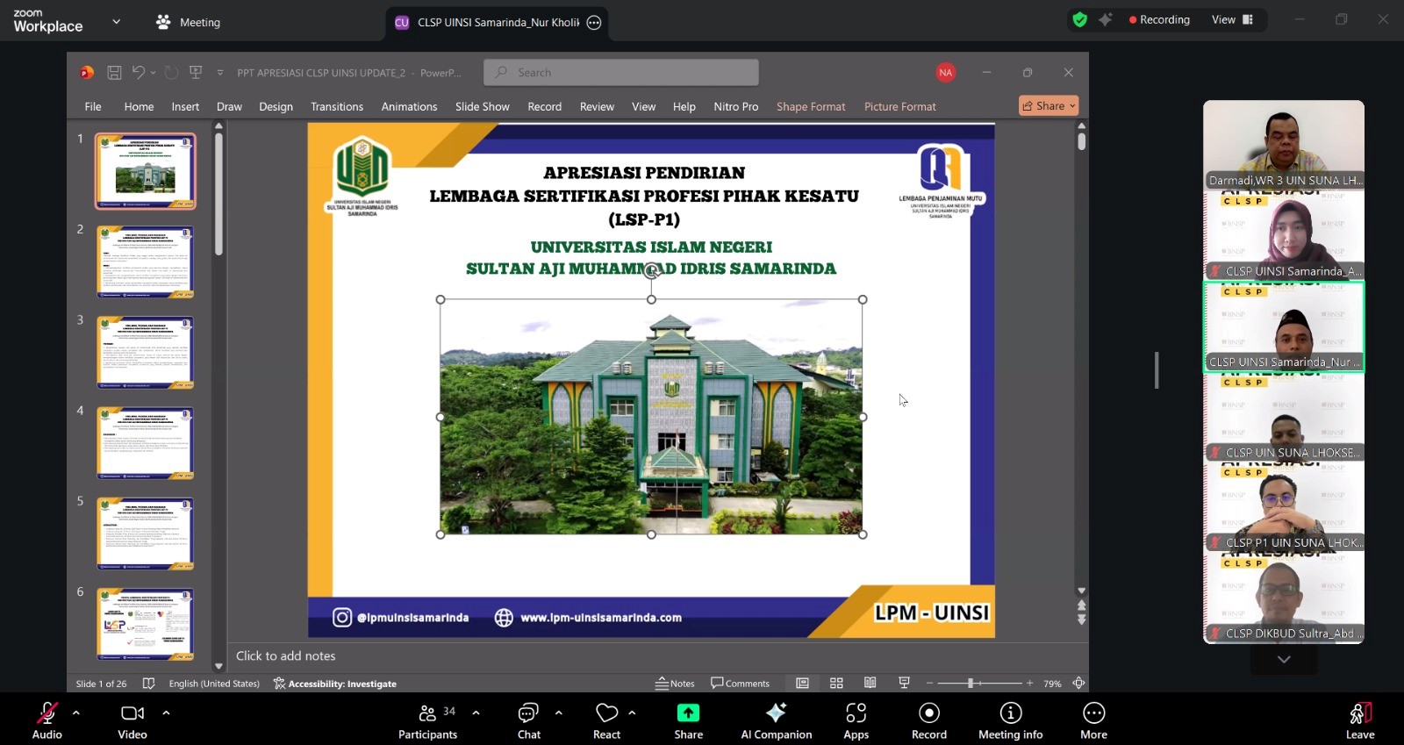Viewport: 1404px width, 745px height.
Task: Toggle the Record button
Action: pyautogui.click(x=928, y=720)
